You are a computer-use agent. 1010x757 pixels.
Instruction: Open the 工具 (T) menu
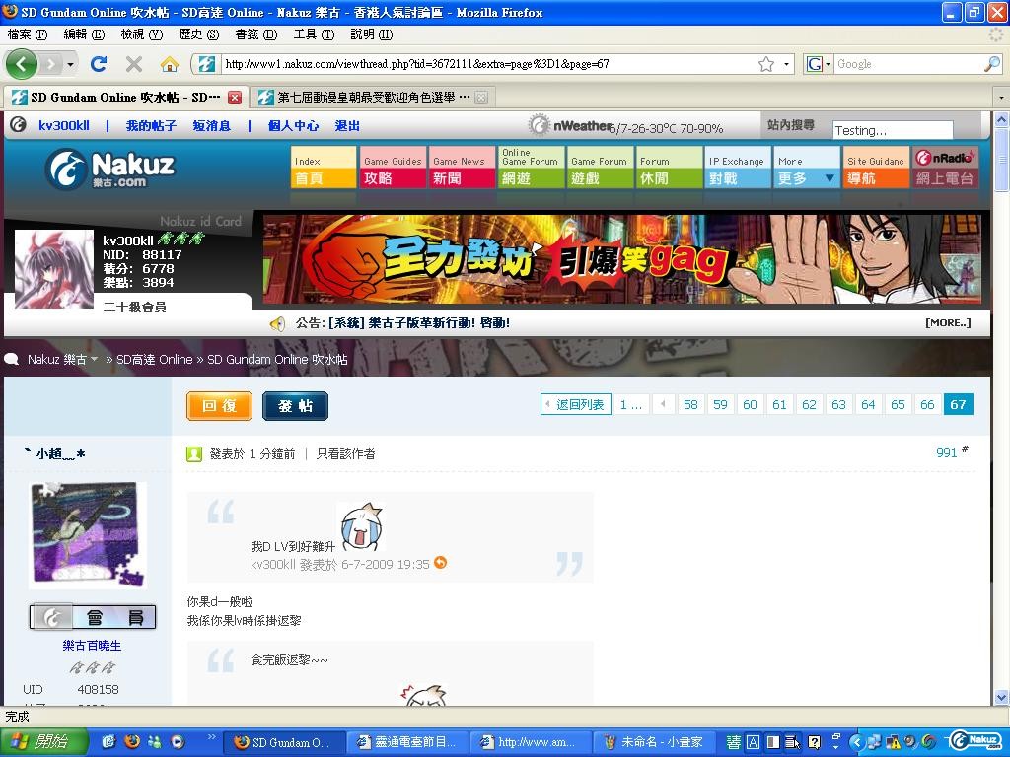314,34
